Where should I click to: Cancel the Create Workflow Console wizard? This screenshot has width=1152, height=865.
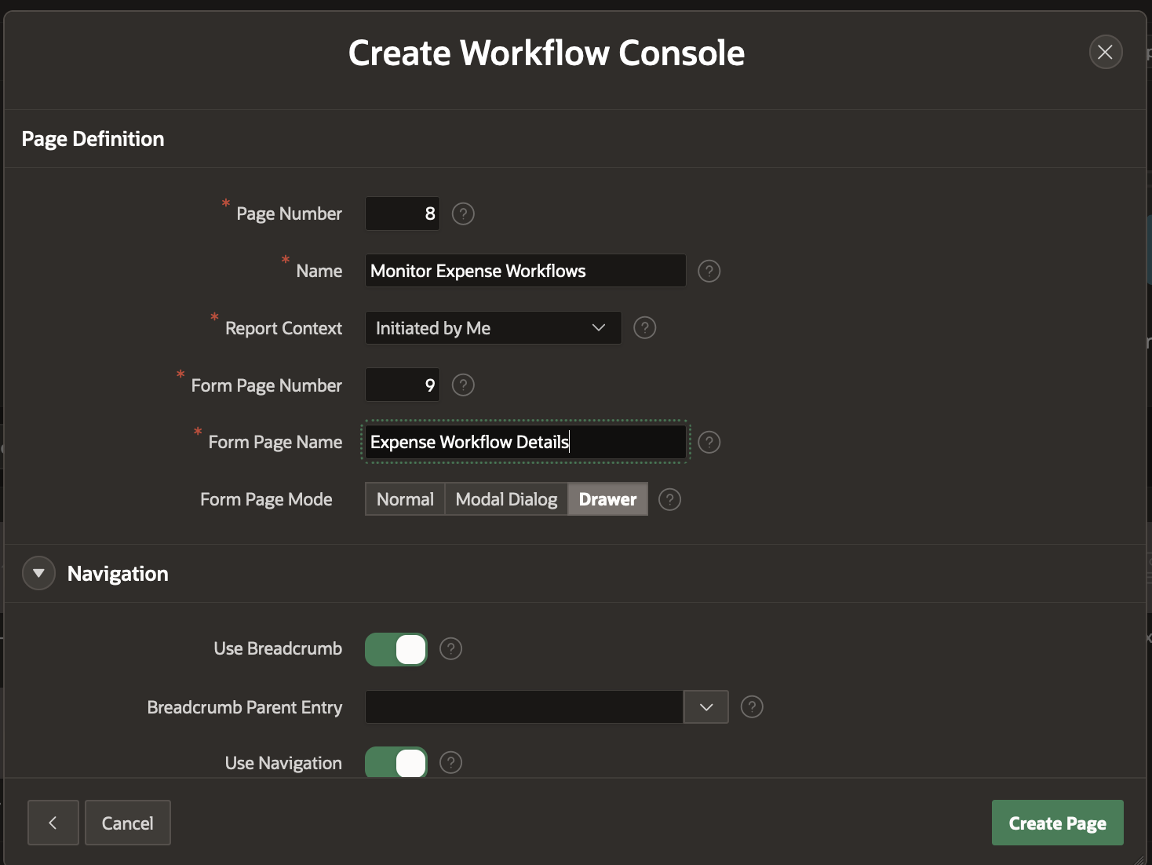pos(127,823)
